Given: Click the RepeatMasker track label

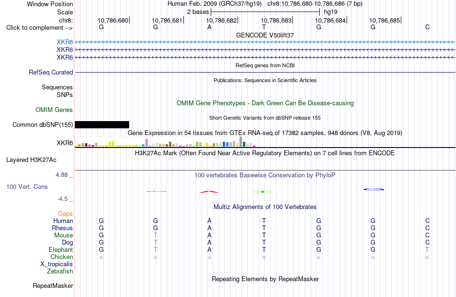Looking at the screenshot, I should tap(53, 286).
